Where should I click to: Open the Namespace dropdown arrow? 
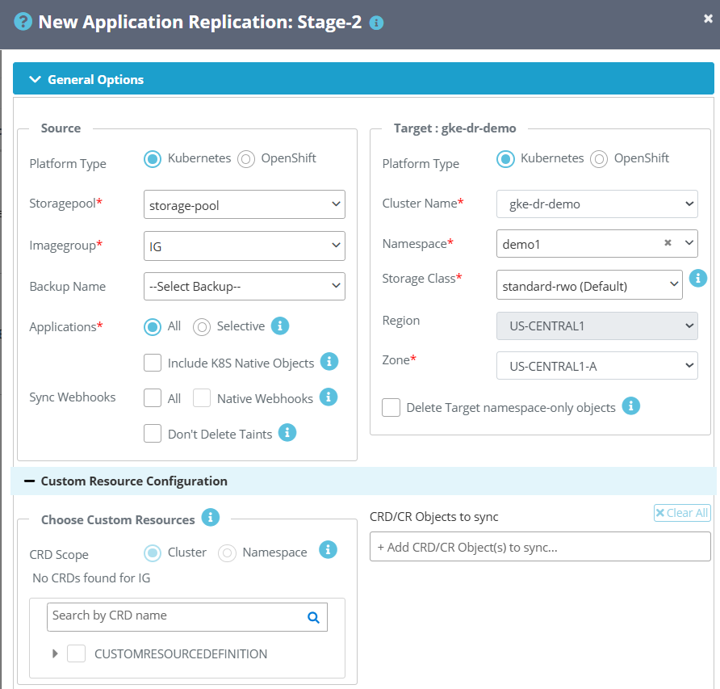(689, 242)
